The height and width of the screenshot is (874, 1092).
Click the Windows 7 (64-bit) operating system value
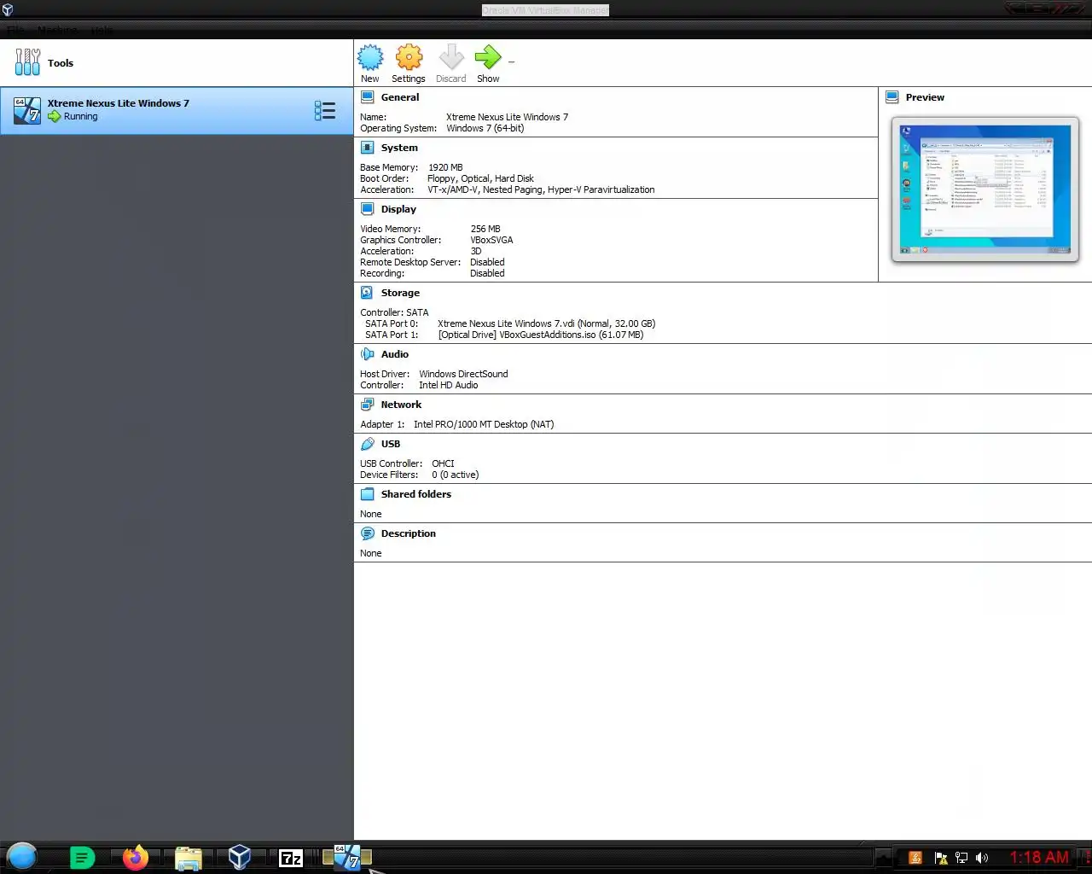[x=485, y=128]
